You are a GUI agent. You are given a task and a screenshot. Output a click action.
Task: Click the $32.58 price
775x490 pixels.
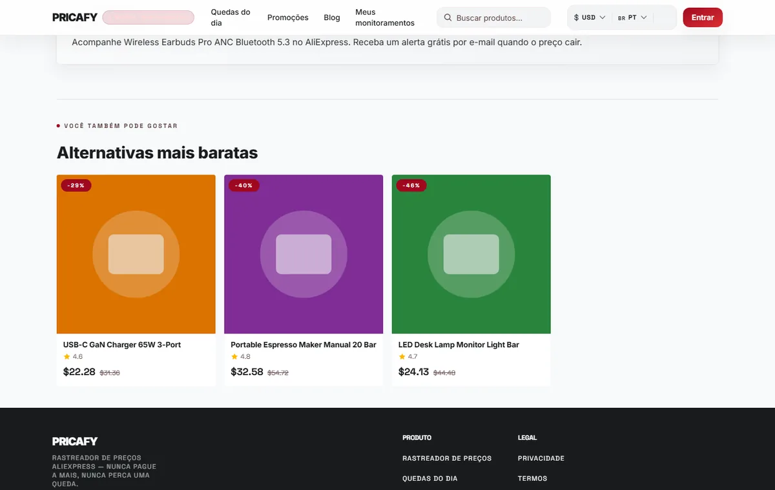coord(247,372)
